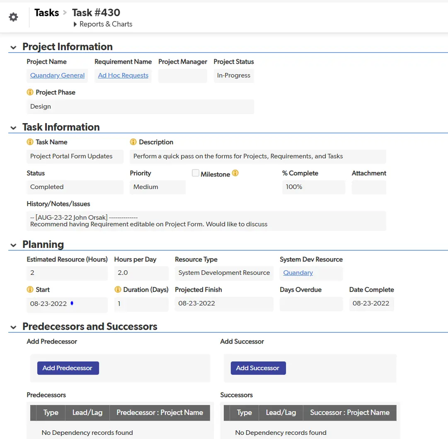This screenshot has width=448, height=439.
Task: Navigate to Tasks via the breadcrumb
Action: point(46,12)
